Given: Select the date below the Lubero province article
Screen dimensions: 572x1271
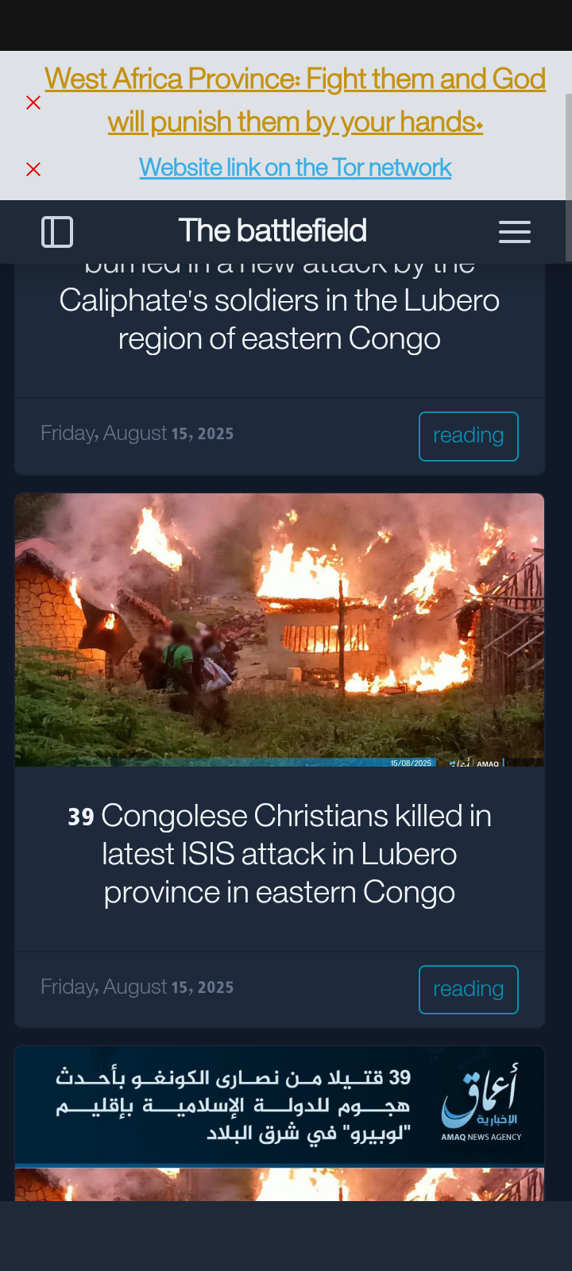Looking at the screenshot, I should click(x=137, y=987).
